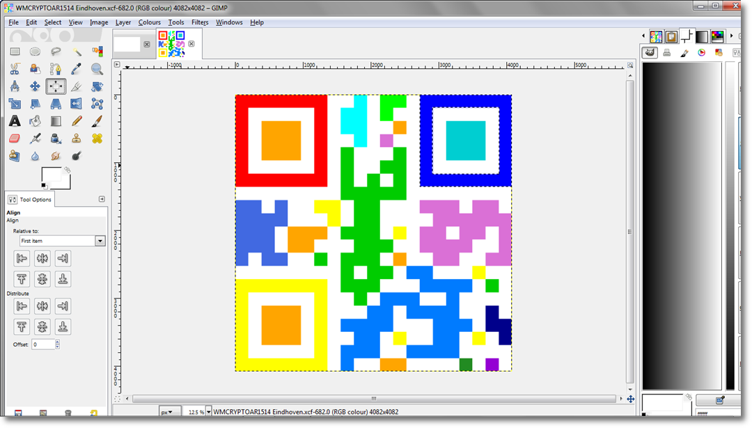Open the Colours menu
Viewport: 752px width, 428px height.
150,22
